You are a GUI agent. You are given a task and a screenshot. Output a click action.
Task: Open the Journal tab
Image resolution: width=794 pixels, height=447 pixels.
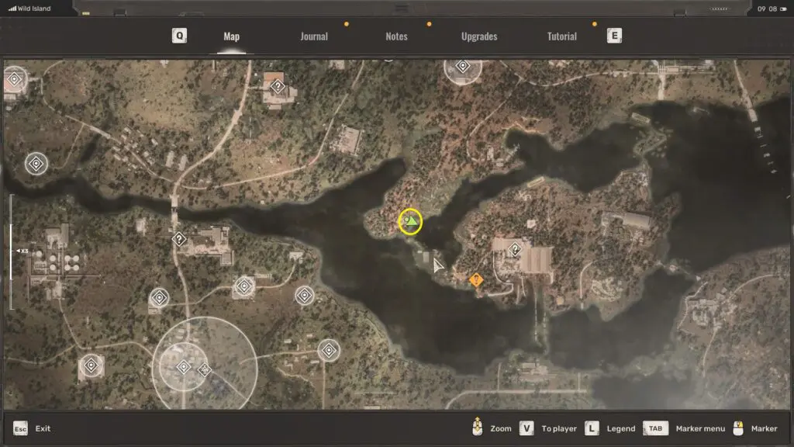(314, 36)
